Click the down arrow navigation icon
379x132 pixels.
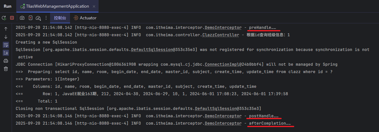pos(6,37)
